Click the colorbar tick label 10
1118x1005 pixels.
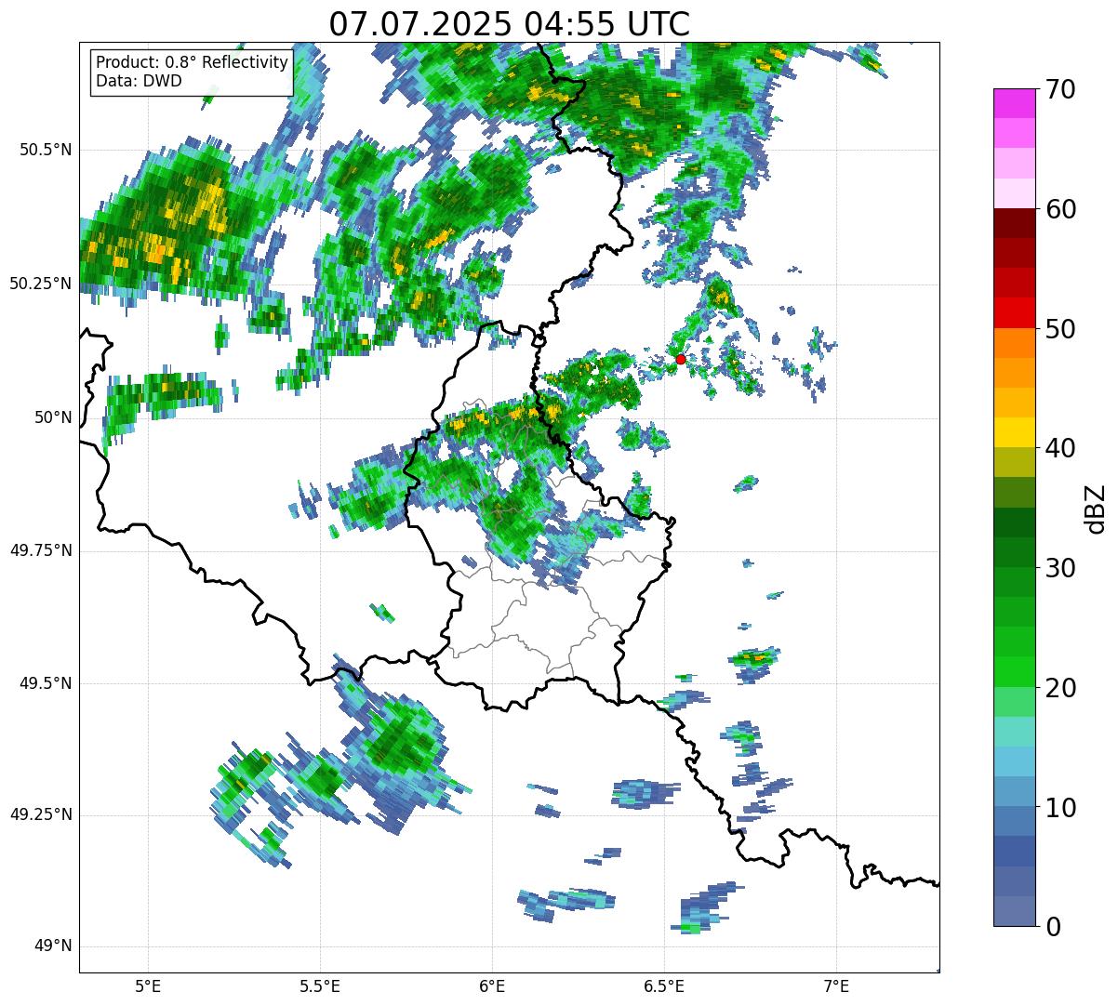[1059, 807]
